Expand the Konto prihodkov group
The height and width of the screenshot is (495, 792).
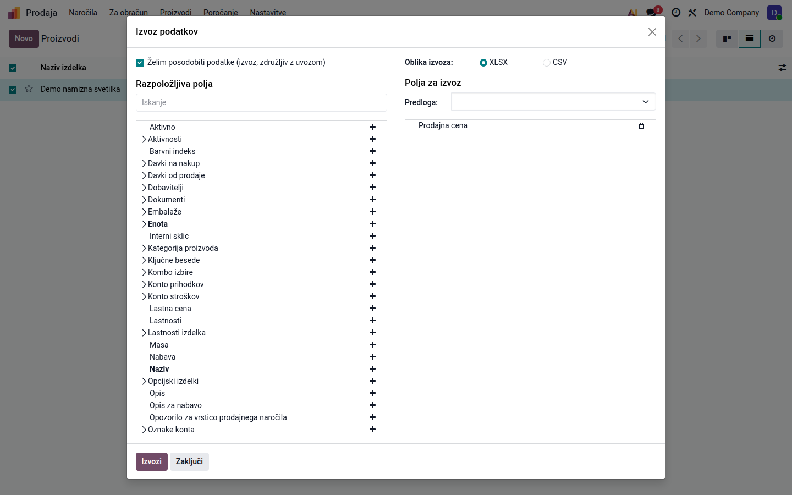(144, 284)
